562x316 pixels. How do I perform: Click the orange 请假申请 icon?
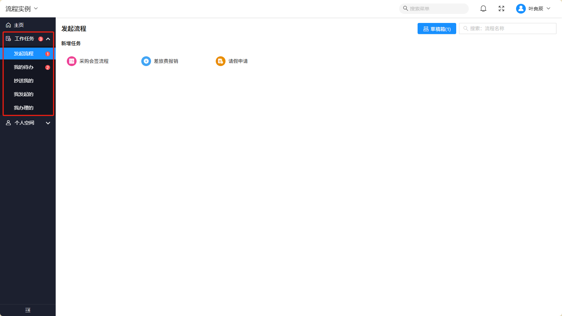221,61
